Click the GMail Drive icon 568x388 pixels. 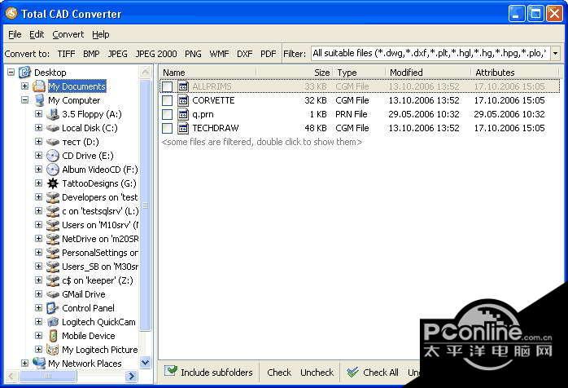coord(53,294)
